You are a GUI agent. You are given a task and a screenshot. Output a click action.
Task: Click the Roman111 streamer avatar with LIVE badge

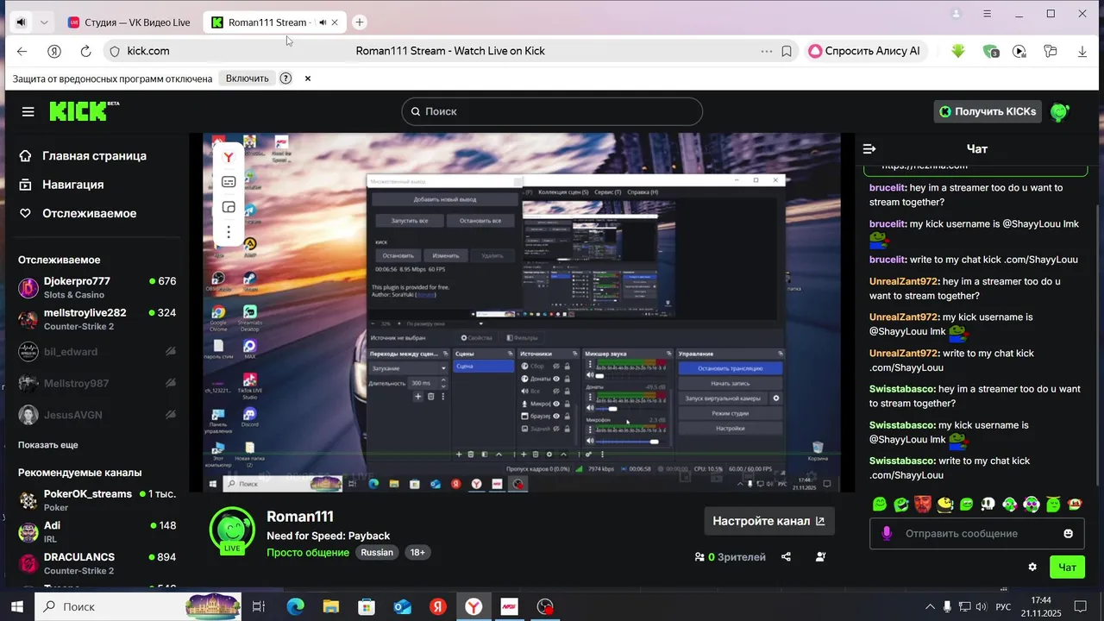coord(232,530)
